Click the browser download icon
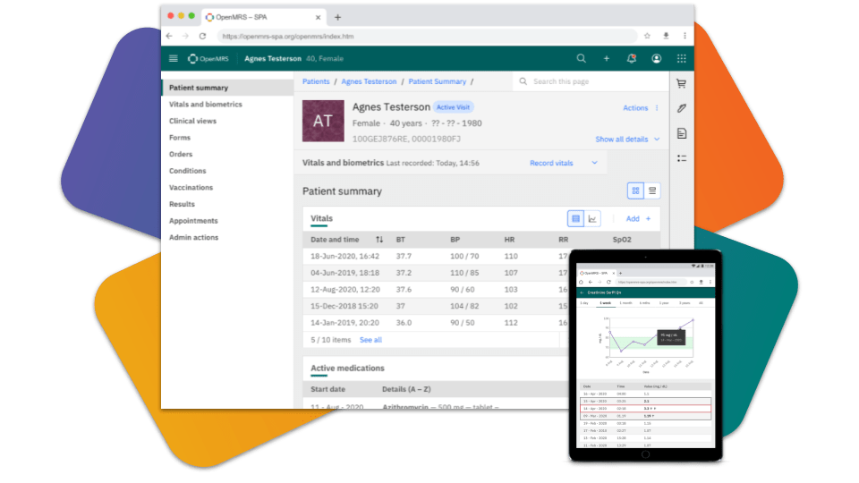859x483 pixels. click(x=666, y=36)
